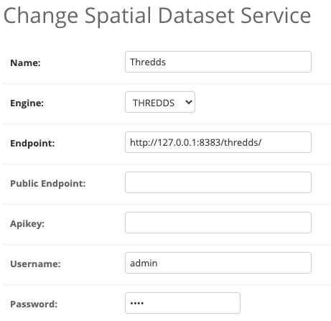Click the 'Username:' field label
Viewport: 331px width, 321px height.
[35, 264]
